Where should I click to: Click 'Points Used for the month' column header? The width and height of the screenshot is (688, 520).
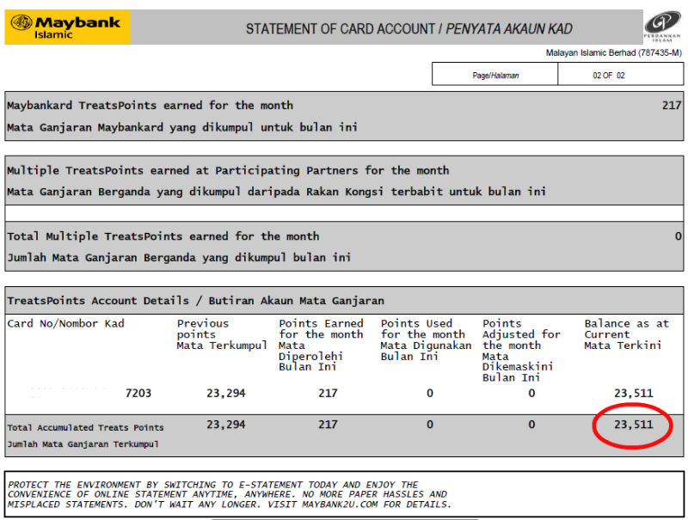[426, 340]
